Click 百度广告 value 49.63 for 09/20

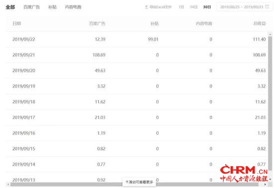pyautogui.click(x=100, y=71)
